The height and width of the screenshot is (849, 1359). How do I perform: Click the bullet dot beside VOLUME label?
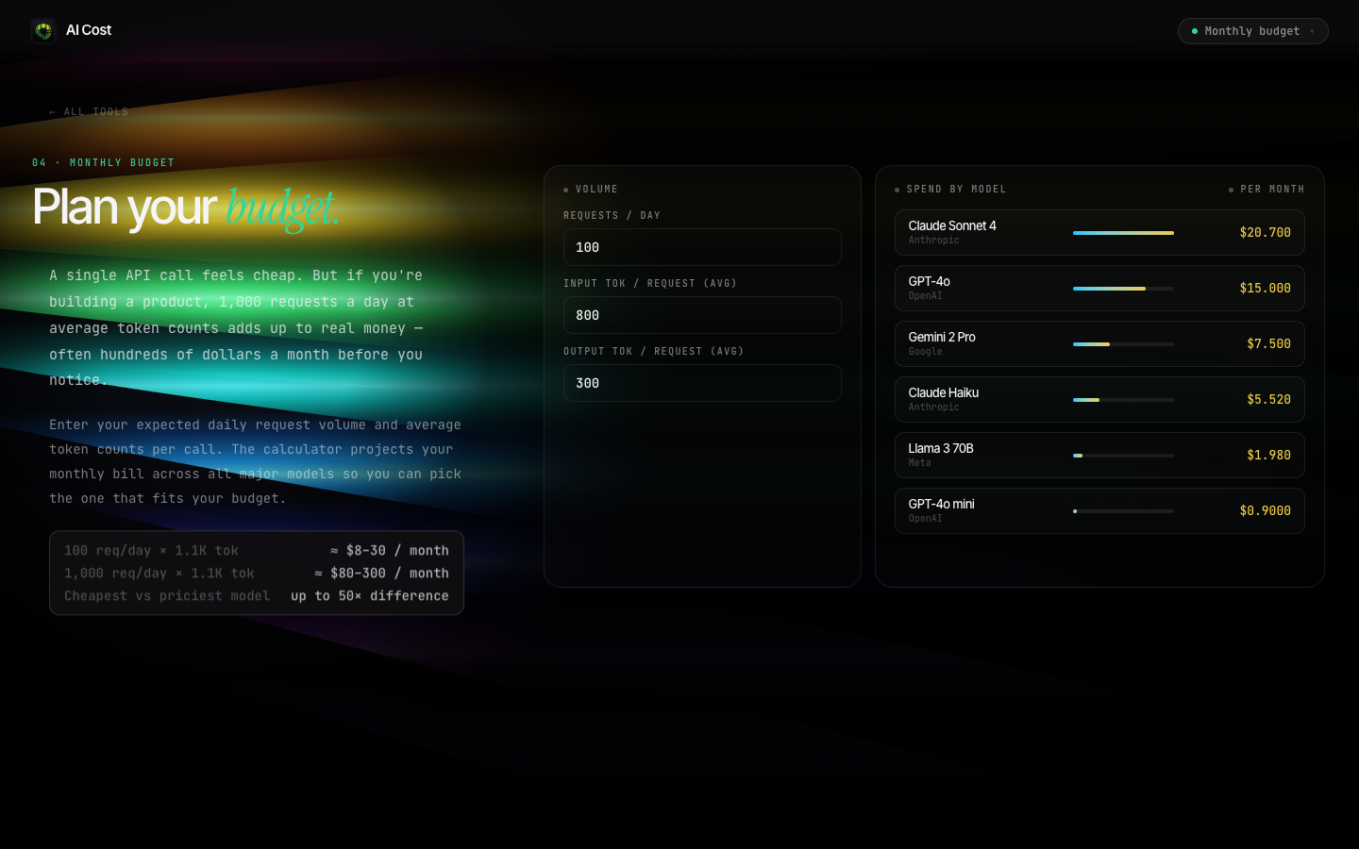point(565,189)
